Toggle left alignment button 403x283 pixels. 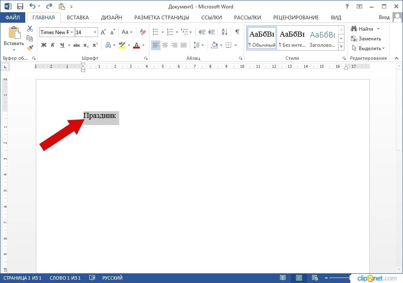tap(155, 45)
